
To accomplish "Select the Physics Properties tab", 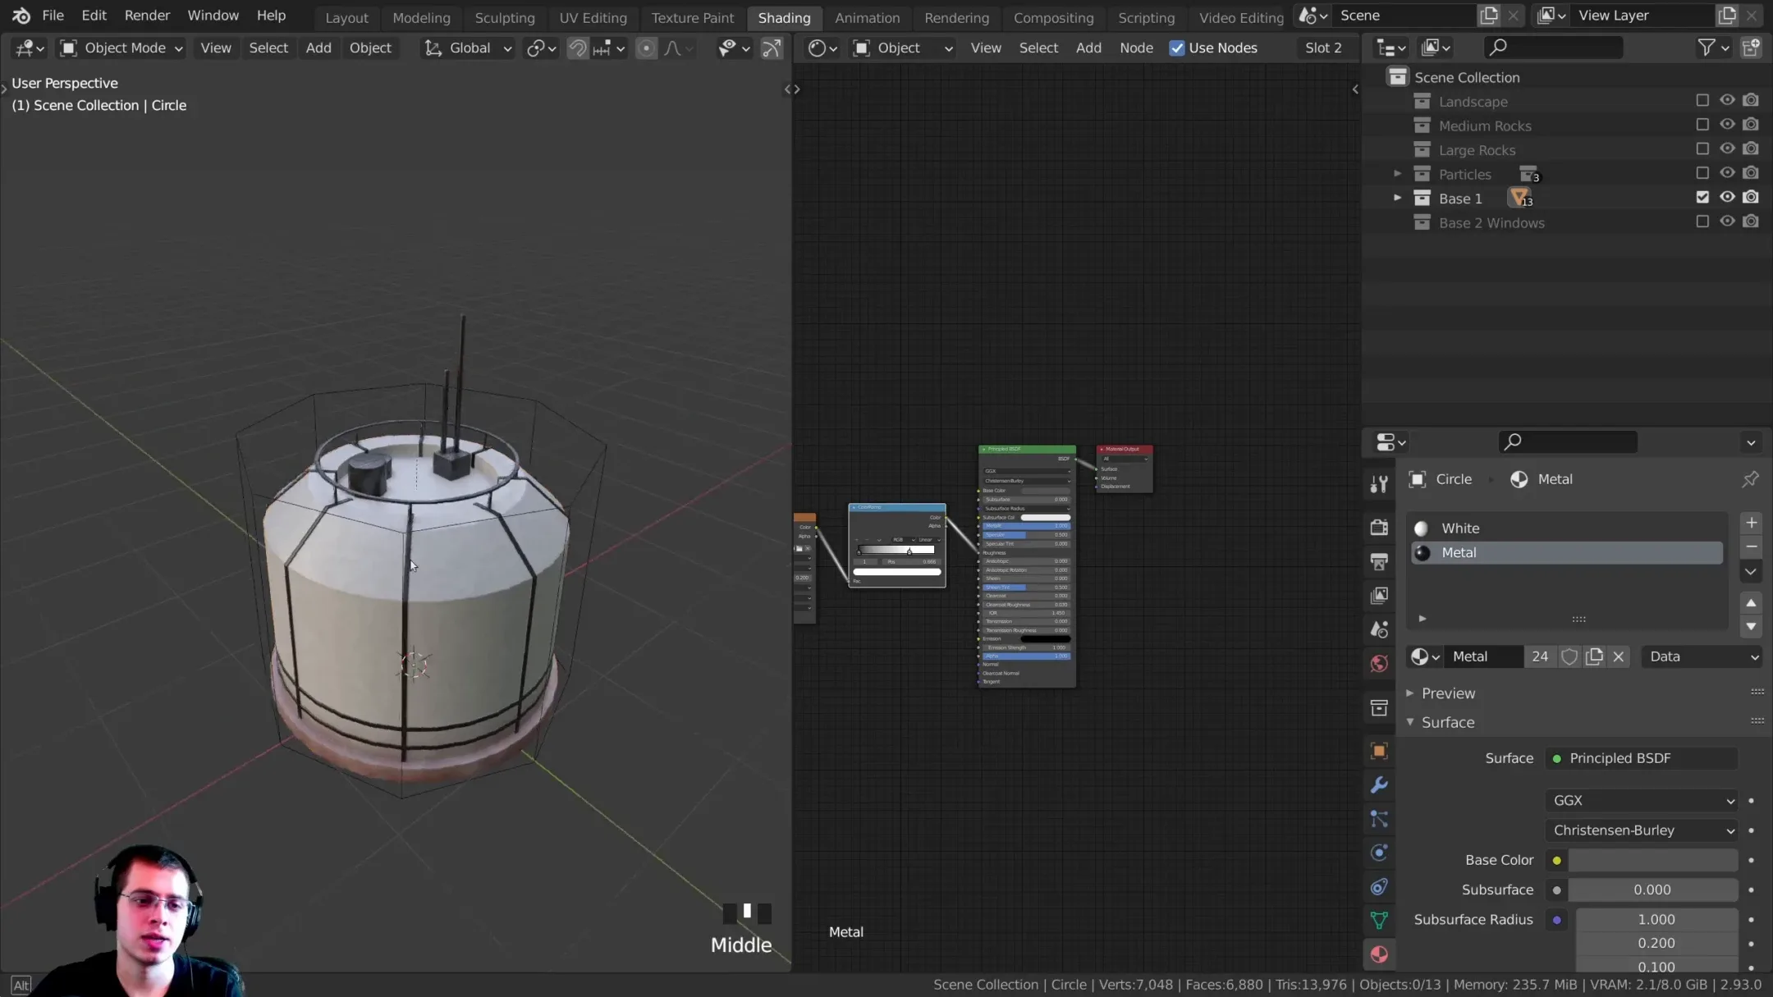I will pyautogui.click(x=1378, y=852).
